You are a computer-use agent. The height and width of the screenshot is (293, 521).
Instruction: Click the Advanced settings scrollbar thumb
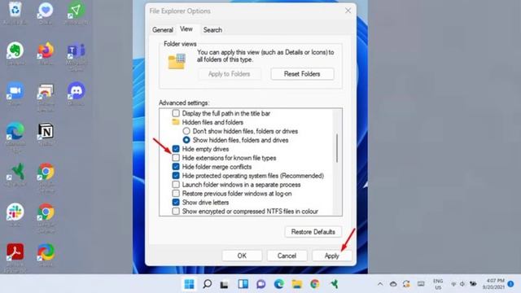(x=337, y=148)
